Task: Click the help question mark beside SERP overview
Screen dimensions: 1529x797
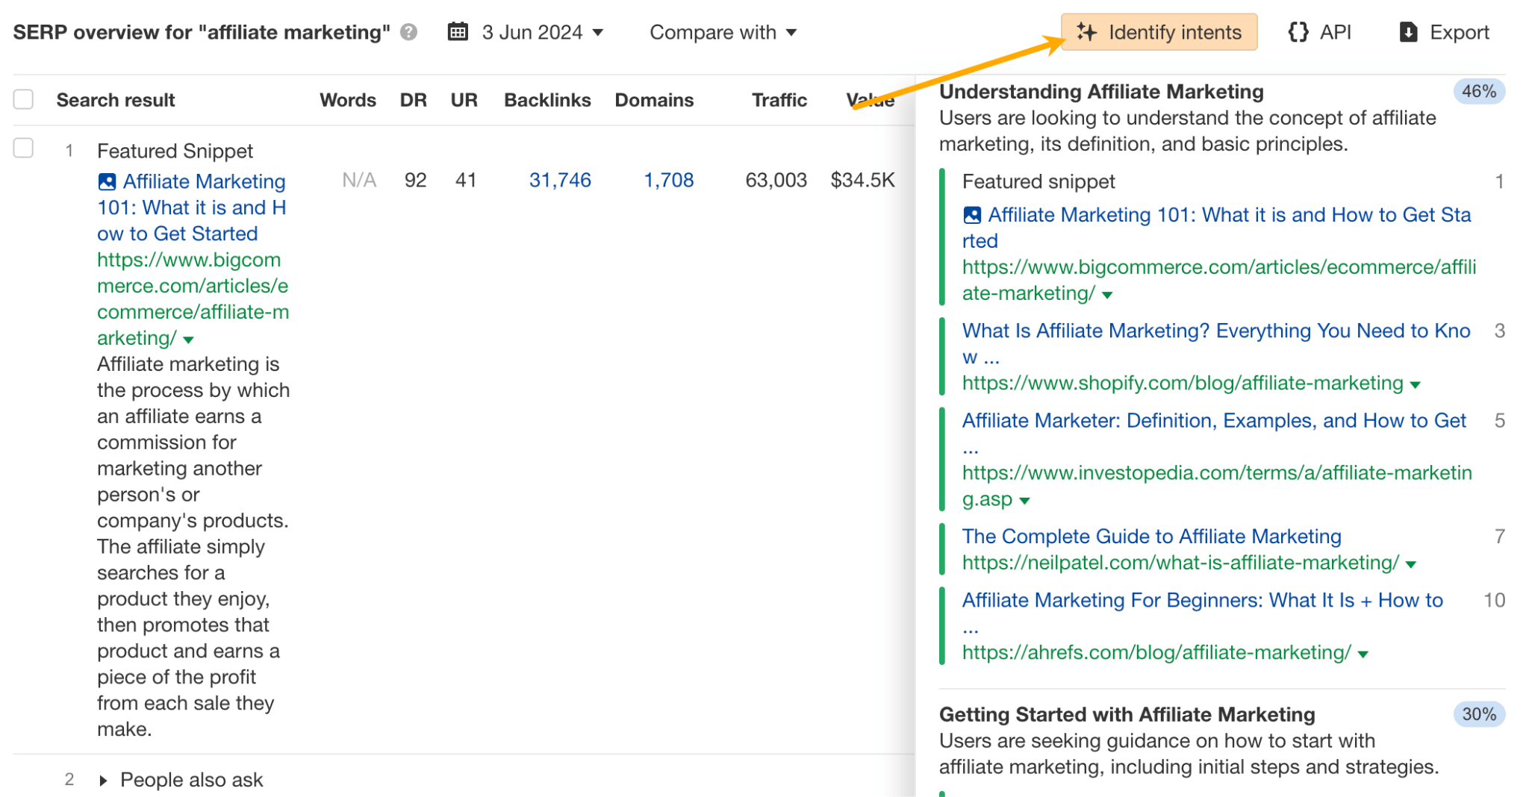Action: pos(407,32)
